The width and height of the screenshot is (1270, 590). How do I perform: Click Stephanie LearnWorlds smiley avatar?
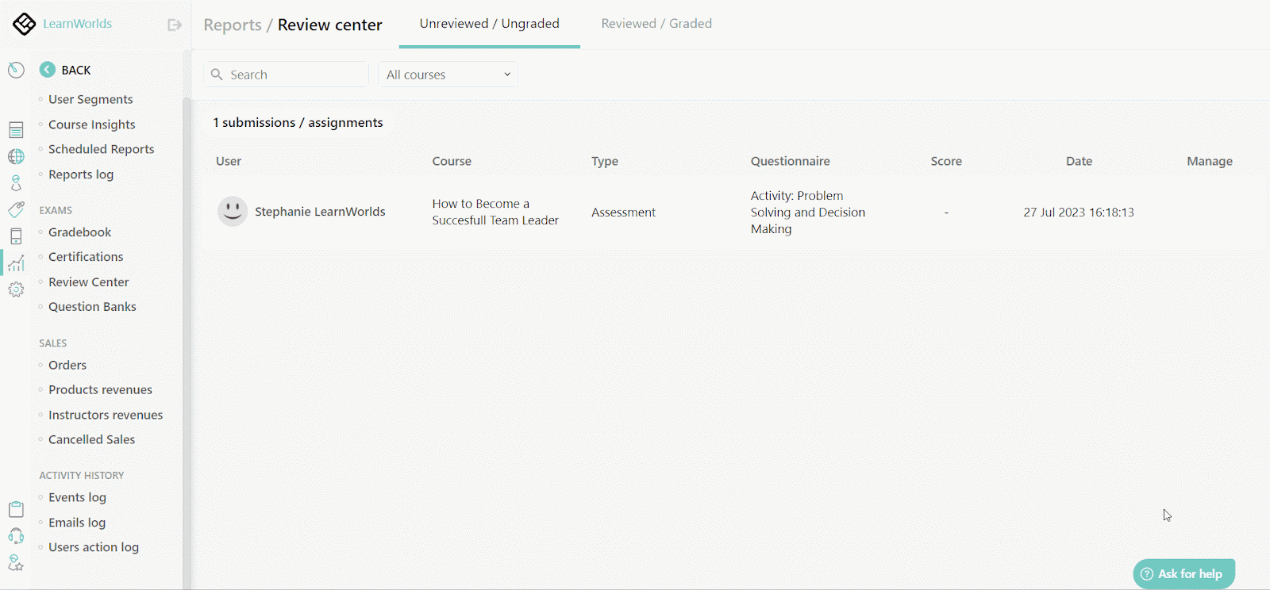coord(233,212)
